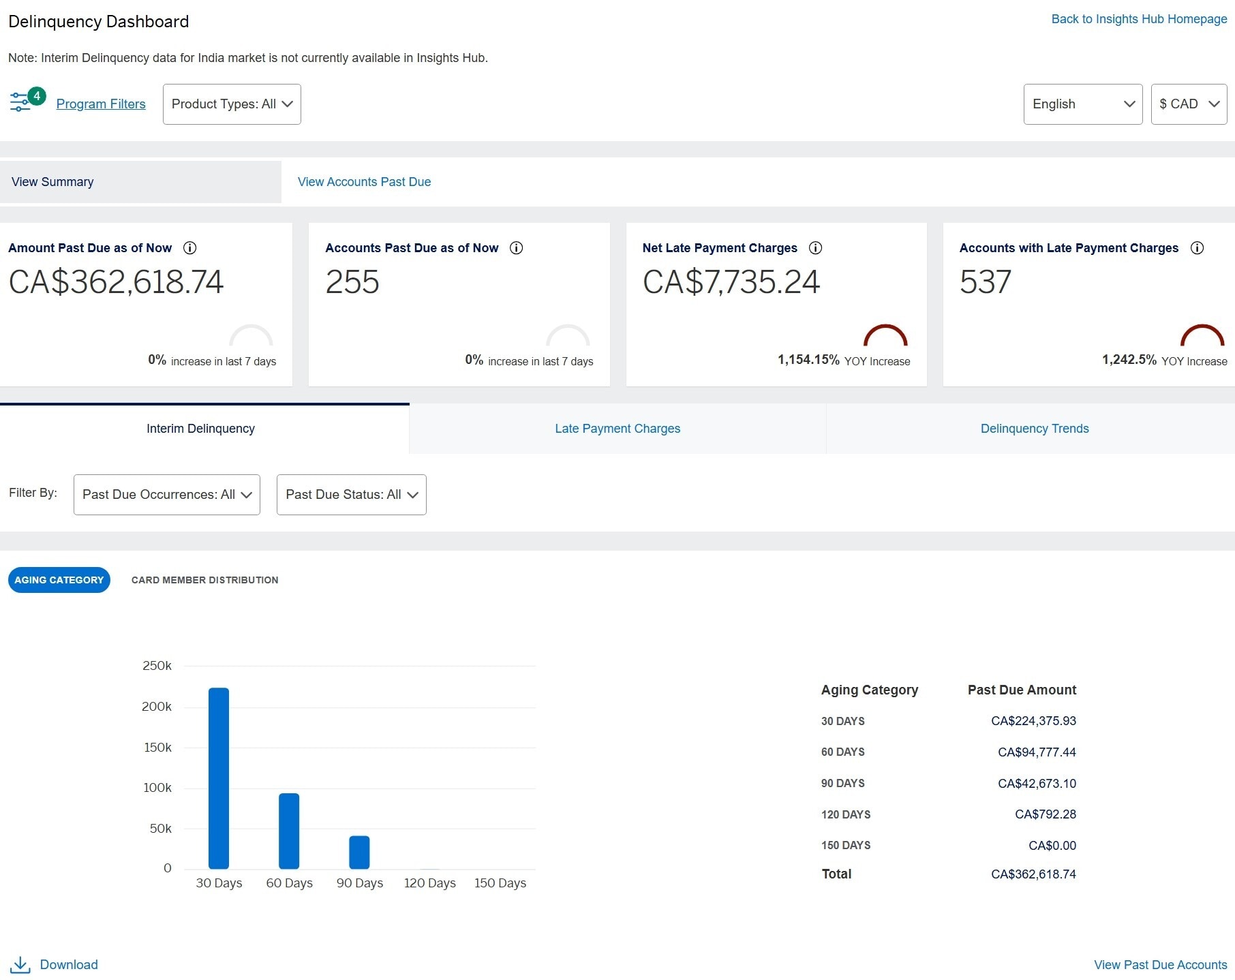The height and width of the screenshot is (980, 1235).
Task: Select the Aging Category toggle pill
Action: pos(59,580)
